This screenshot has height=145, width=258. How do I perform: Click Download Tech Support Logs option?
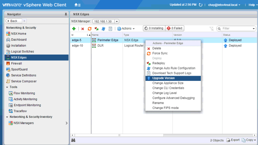pyautogui.click(x=172, y=73)
